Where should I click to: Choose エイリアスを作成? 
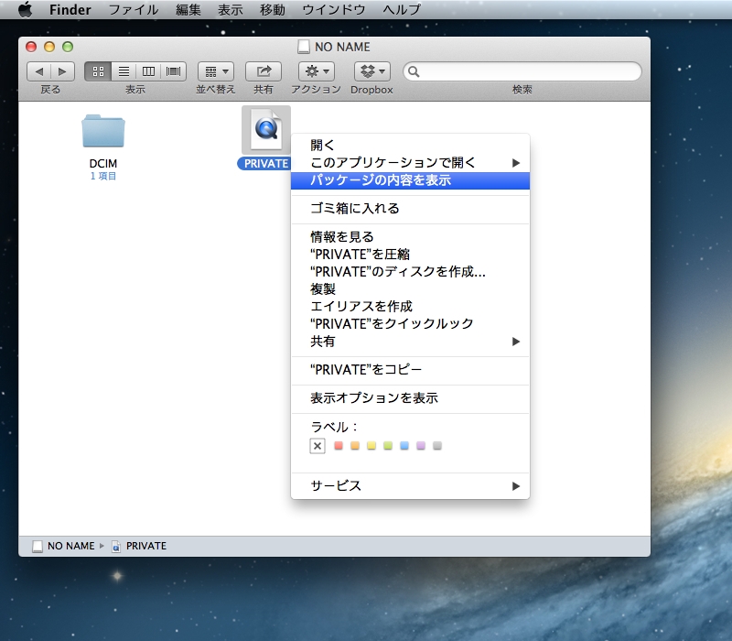coord(410,307)
